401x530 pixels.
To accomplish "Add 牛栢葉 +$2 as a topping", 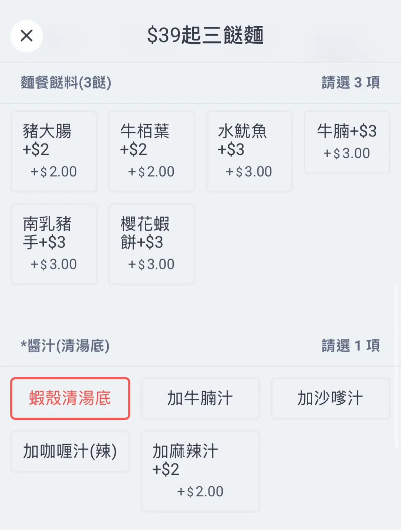I will [x=151, y=151].
